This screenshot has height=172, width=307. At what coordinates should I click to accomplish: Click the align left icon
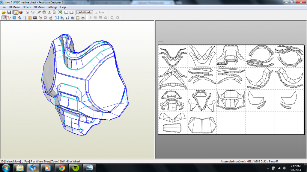[90, 18]
